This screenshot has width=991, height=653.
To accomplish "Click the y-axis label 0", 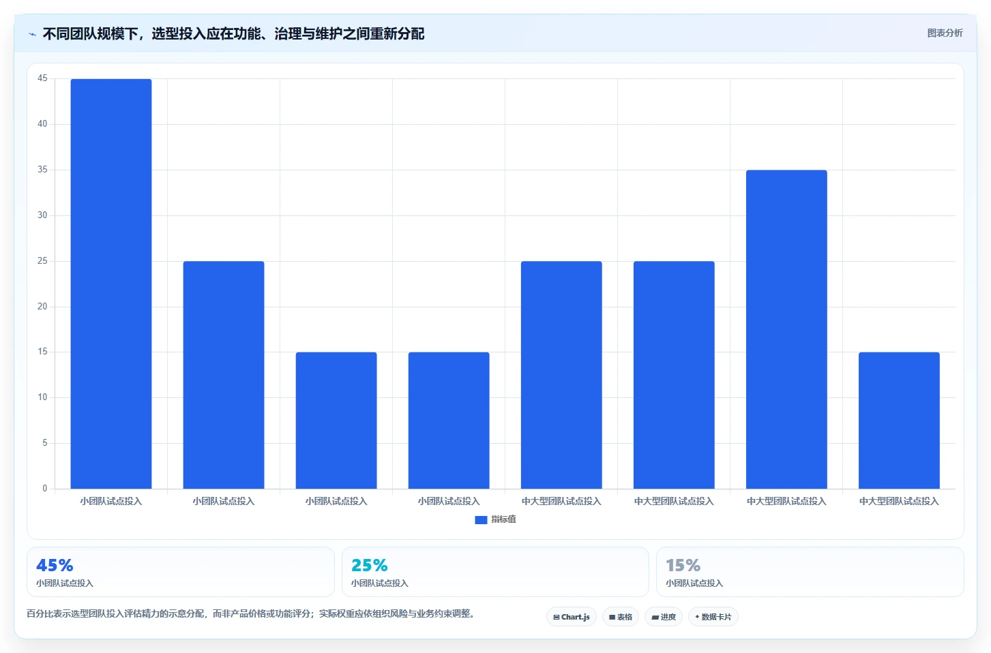I will [x=45, y=489].
